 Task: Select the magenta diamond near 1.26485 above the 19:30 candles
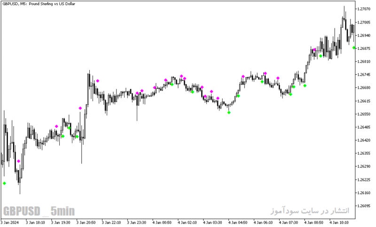[56, 126]
